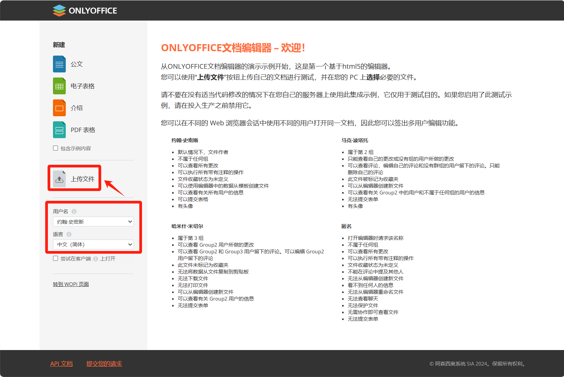Click the teal PDF 表格 form icon
The image size is (564, 377).
coord(59,130)
